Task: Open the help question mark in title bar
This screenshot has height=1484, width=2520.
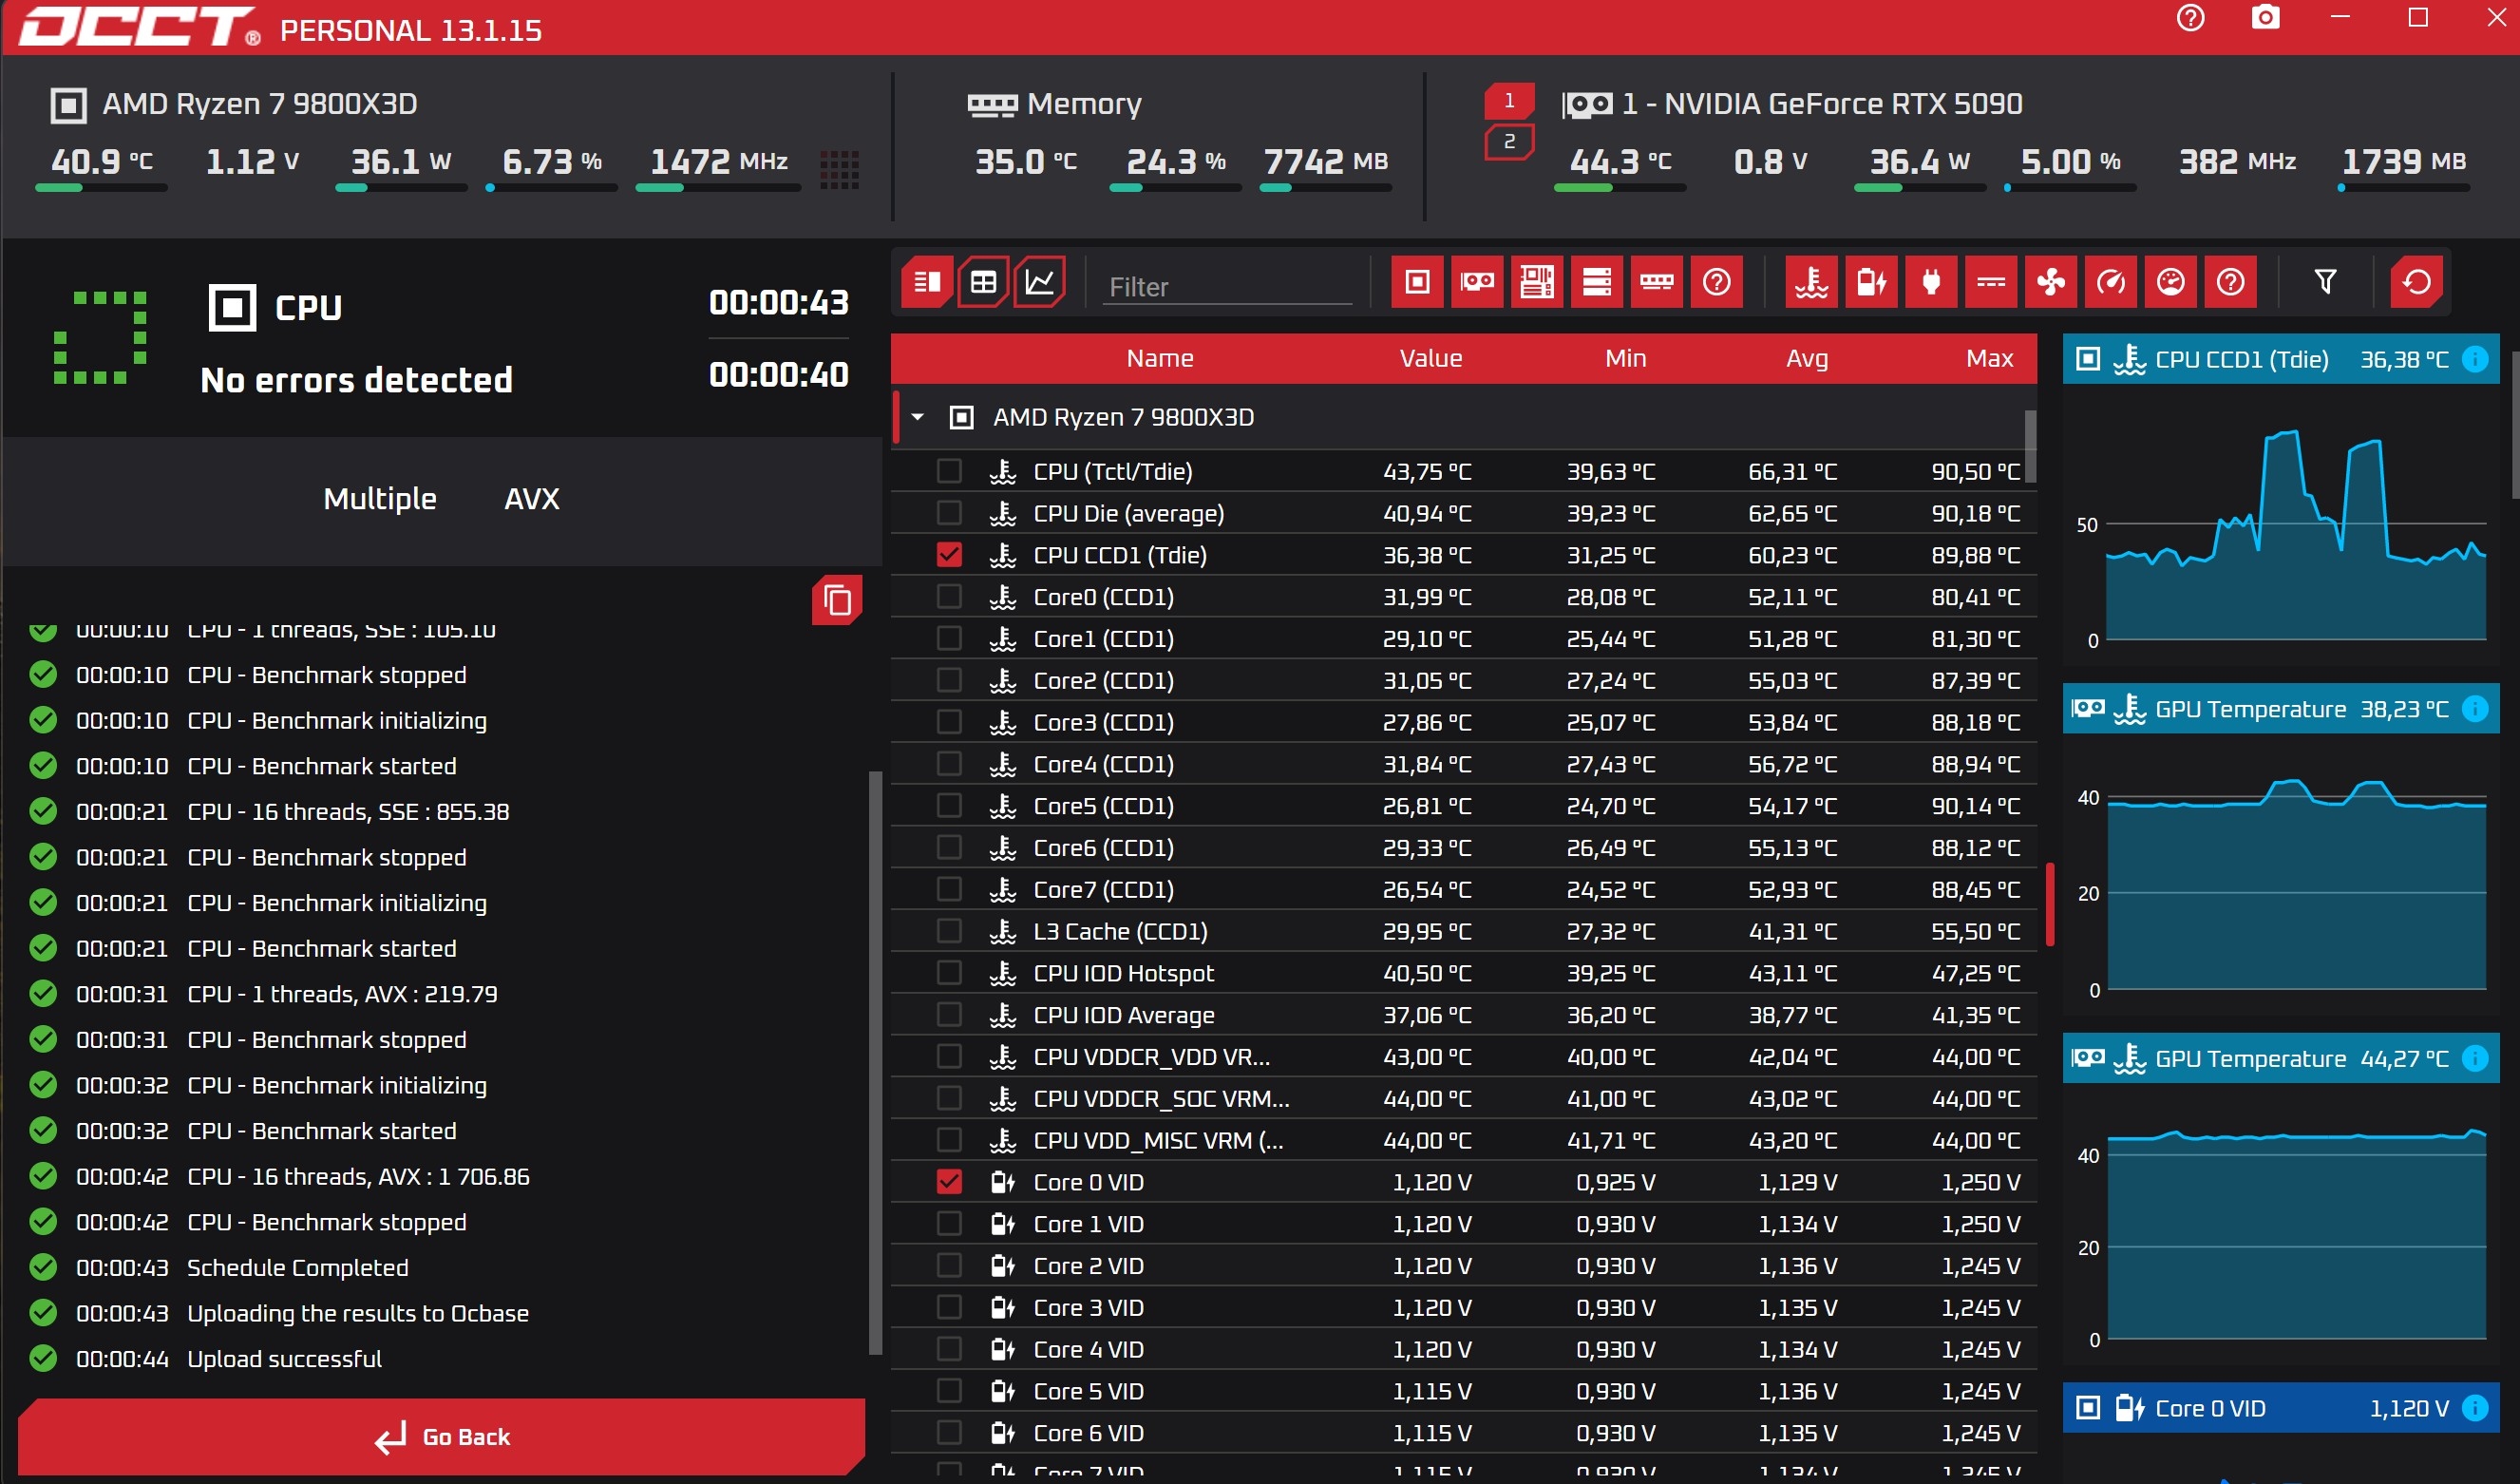Action: [2190, 18]
